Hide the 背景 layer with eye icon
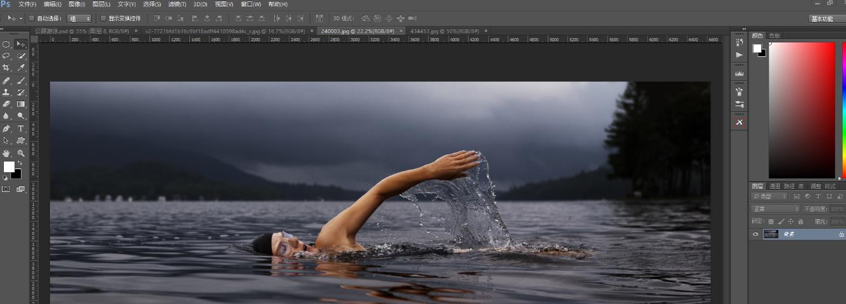The width and height of the screenshot is (846, 304). pyautogui.click(x=755, y=234)
